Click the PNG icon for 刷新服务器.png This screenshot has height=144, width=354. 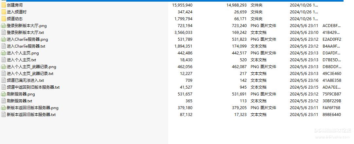4,94
